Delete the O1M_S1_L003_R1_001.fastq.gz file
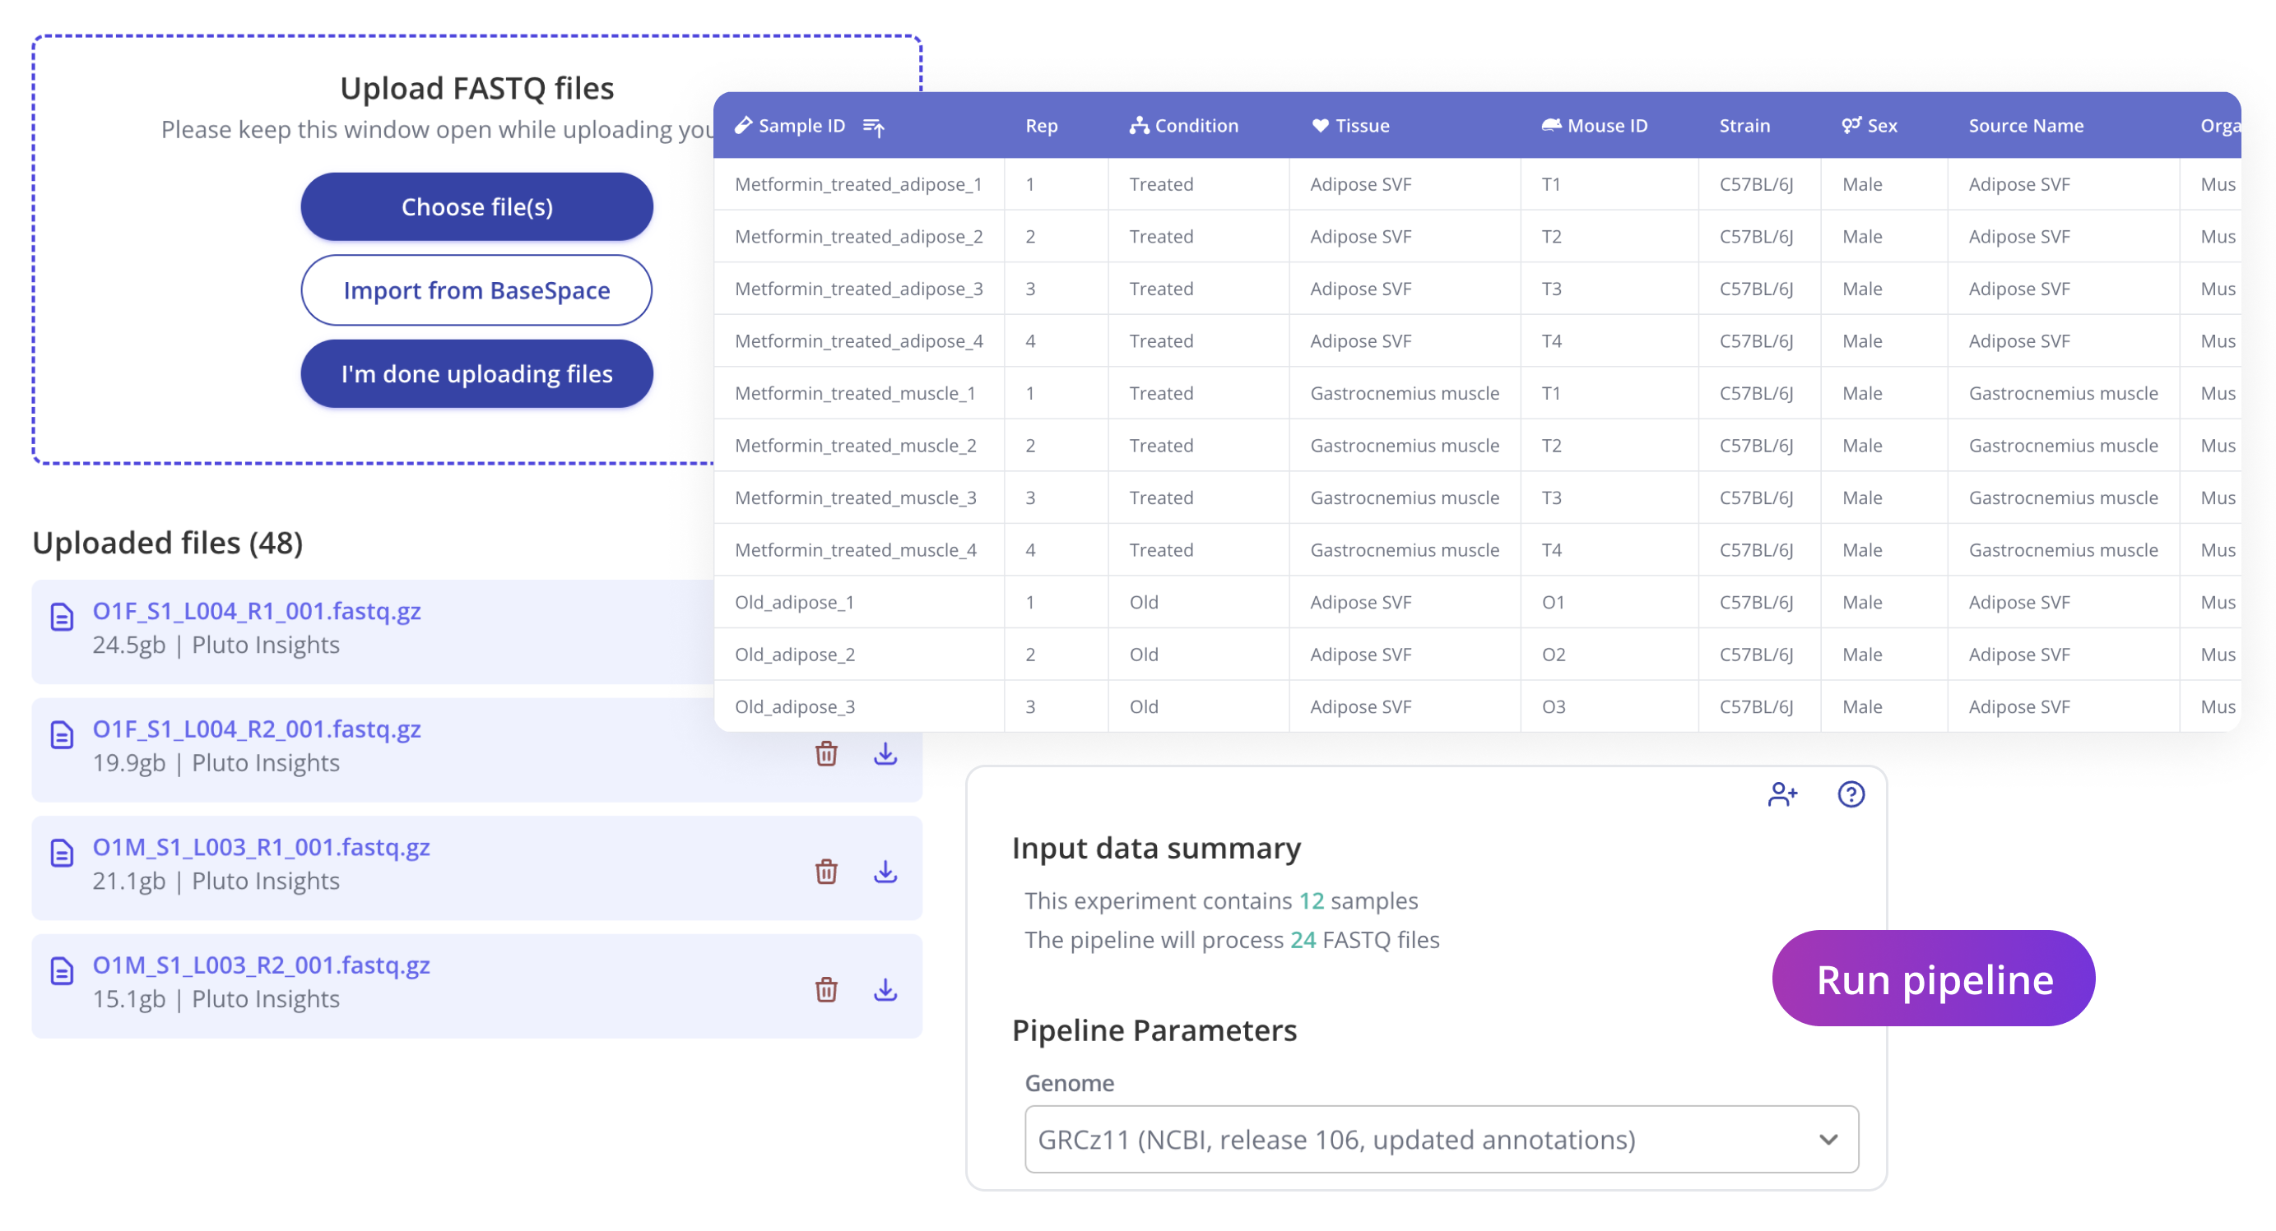2276x1231 pixels. [825, 872]
